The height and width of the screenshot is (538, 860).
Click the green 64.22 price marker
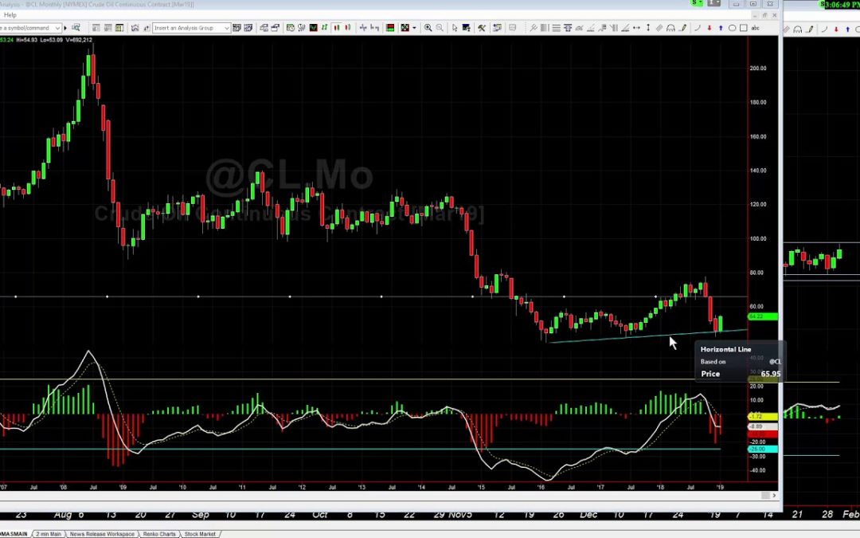[763, 317]
